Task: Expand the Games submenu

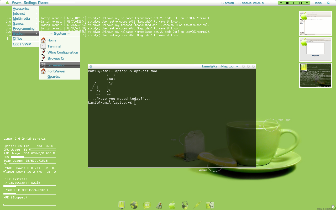Action: [25, 23]
